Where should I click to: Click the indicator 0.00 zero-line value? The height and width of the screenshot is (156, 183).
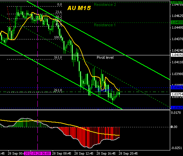(x=174, y=127)
